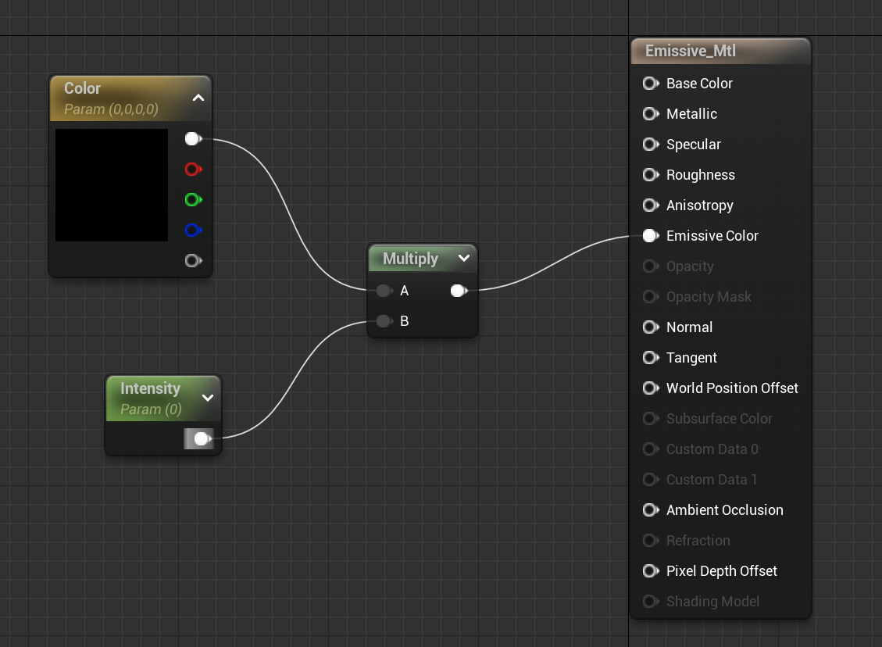Click the World Position Offset pin

[x=649, y=388]
